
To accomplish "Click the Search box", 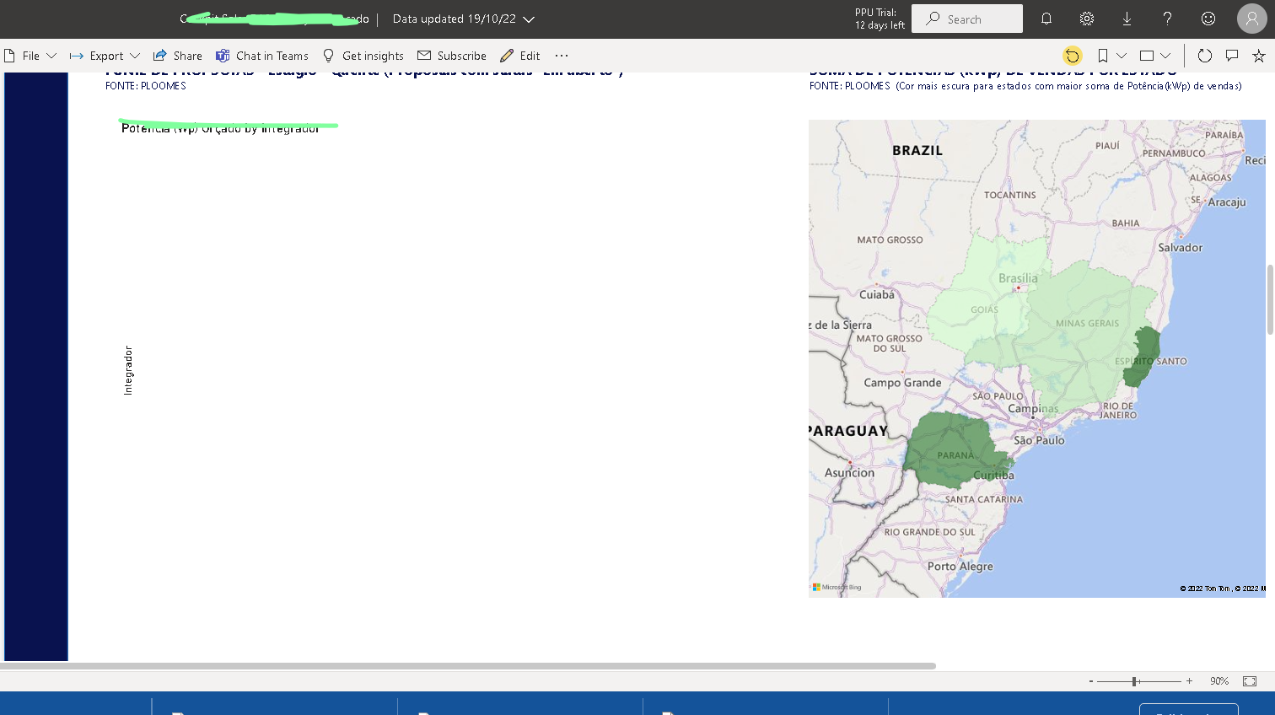I will (967, 19).
